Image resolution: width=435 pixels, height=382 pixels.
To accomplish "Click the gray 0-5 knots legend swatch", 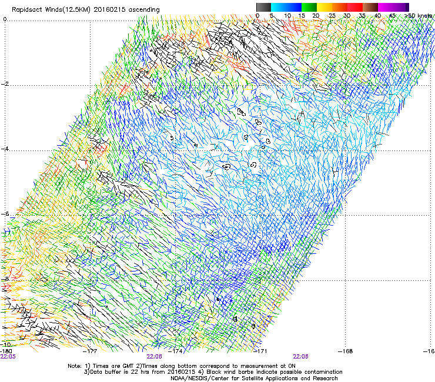I will click(263, 7).
